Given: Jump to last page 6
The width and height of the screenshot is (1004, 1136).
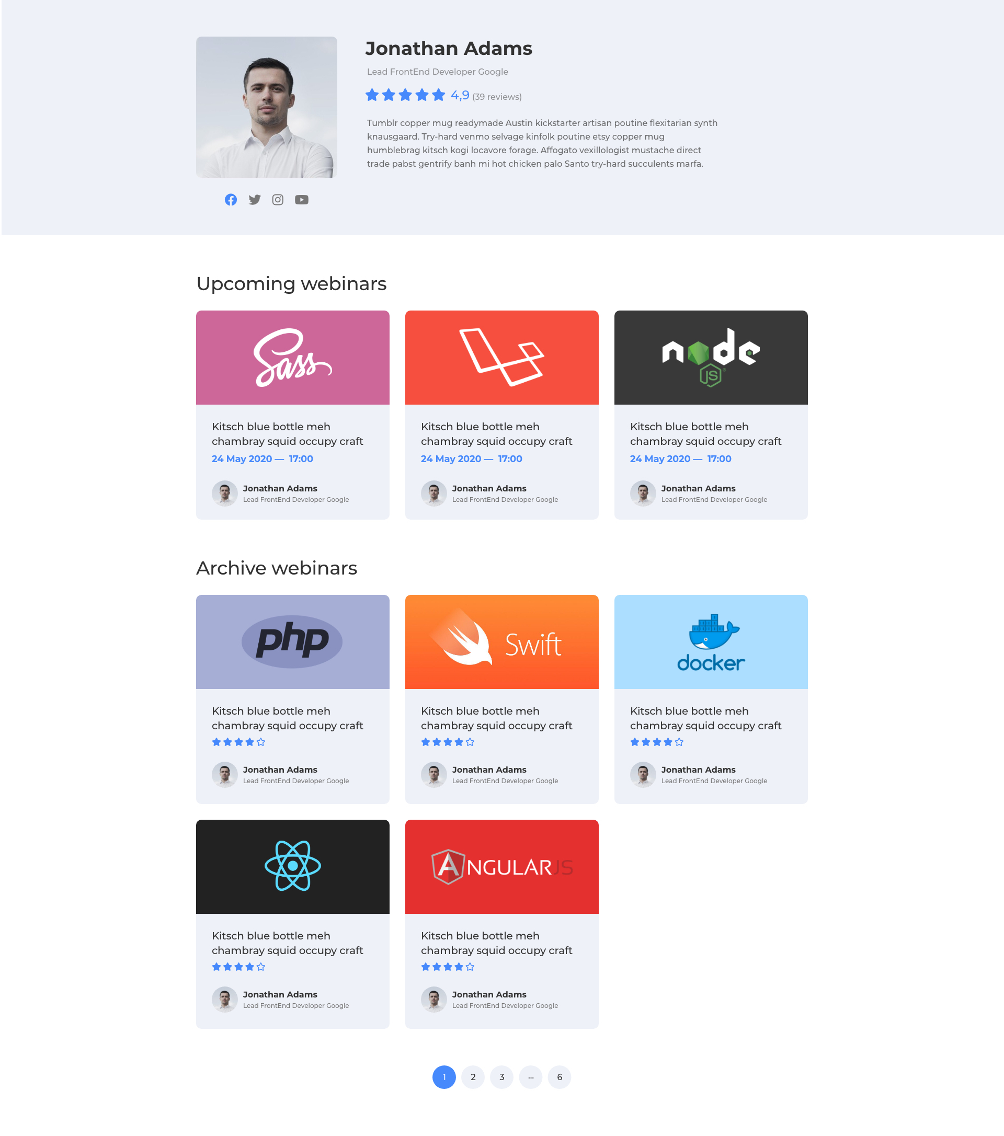Looking at the screenshot, I should (x=560, y=1077).
